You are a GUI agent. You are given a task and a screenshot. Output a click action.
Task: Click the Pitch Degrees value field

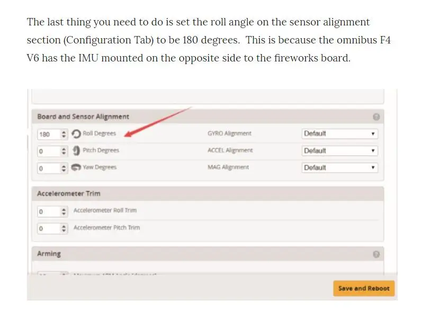pyautogui.click(x=52, y=151)
